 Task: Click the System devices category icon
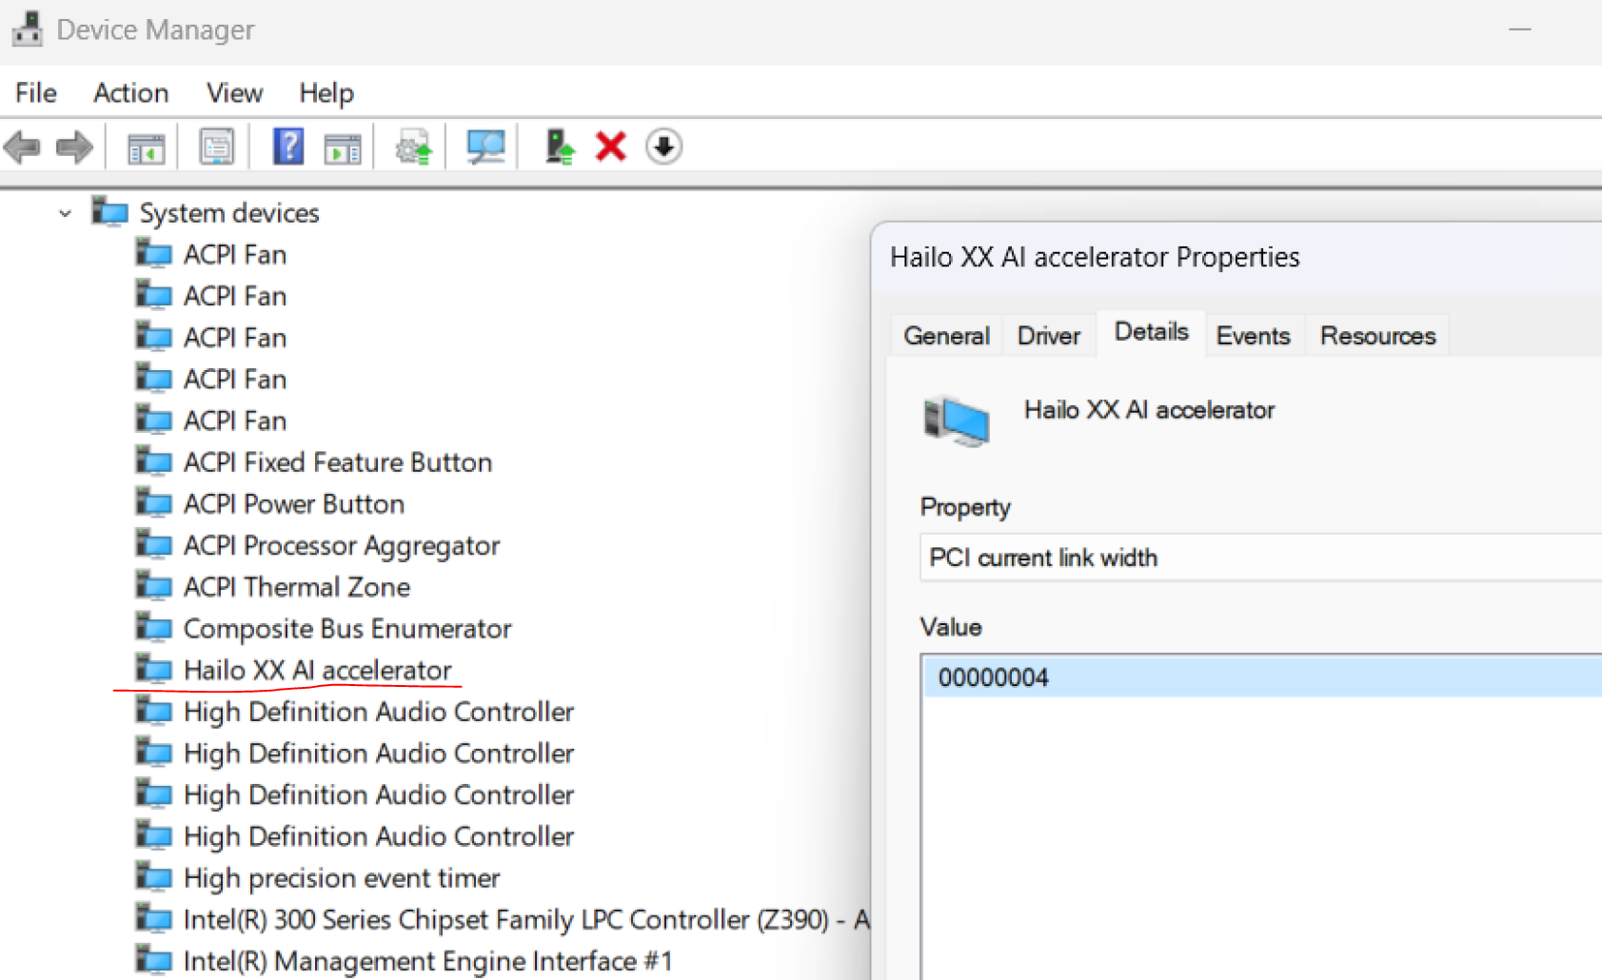coord(109,211)
